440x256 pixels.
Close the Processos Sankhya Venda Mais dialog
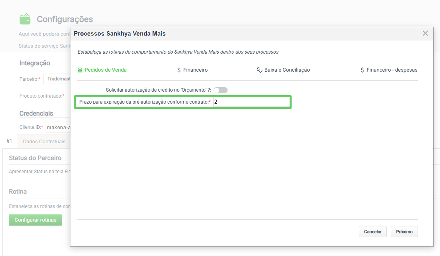coord(426,34)
